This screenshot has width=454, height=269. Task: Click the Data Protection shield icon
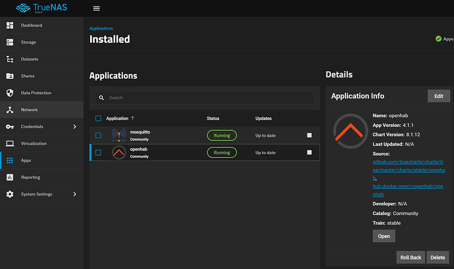pos(10,93)
